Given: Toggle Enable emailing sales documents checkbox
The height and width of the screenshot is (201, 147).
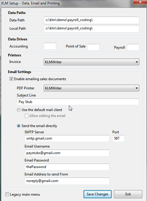Looking at the screenshot, I should tap(11, 79).
